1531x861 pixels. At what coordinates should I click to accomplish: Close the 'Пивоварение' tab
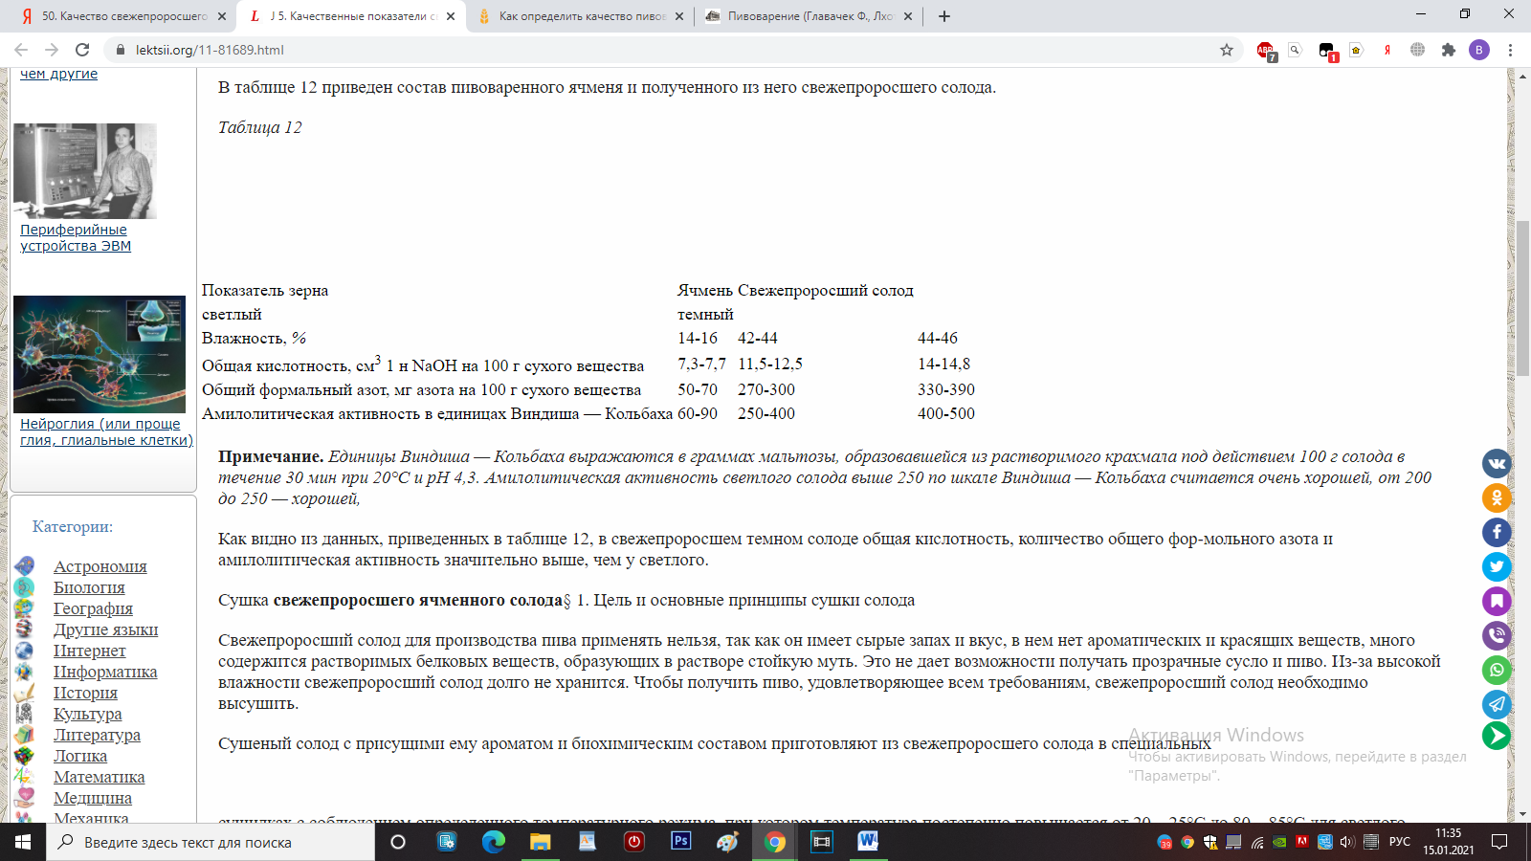908,16
